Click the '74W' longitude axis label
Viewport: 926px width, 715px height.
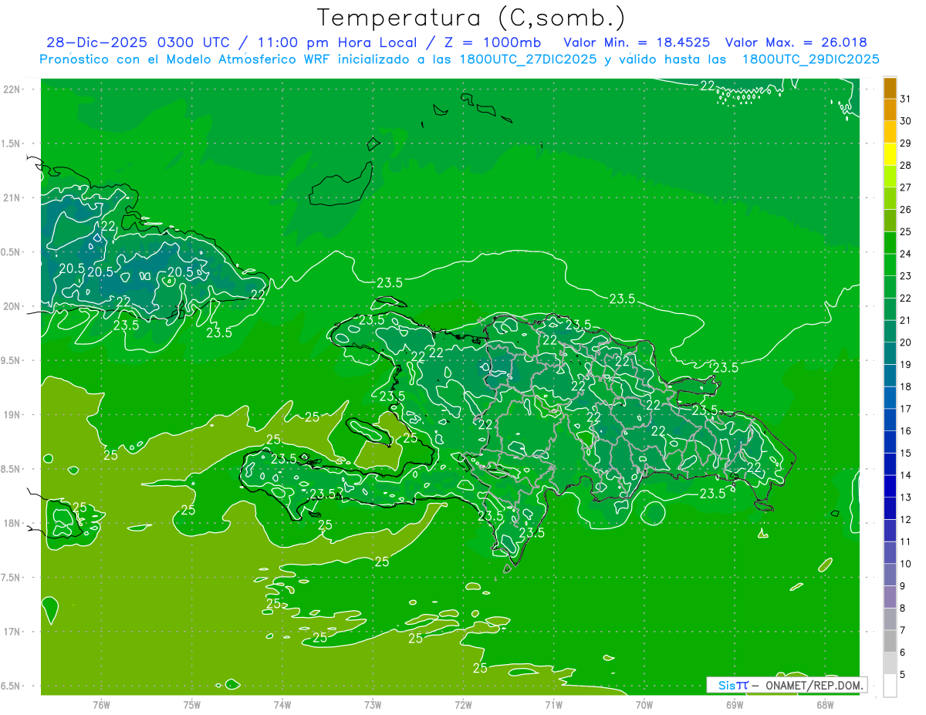tap(282, 705)
